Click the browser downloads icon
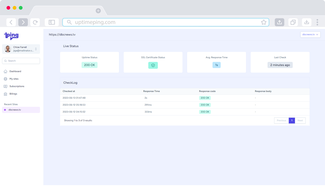Screen dimensions: 325x195 pyautogui.click(x=307, y=22)
